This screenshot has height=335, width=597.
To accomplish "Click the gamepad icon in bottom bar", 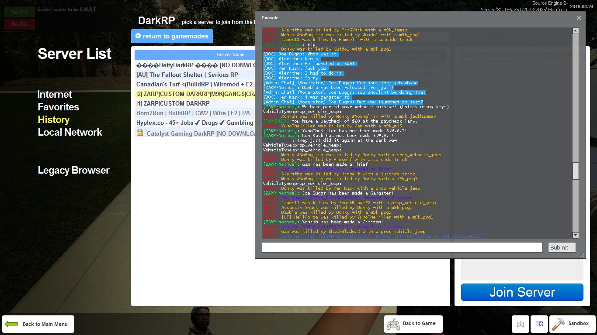I will click(521, 324).
